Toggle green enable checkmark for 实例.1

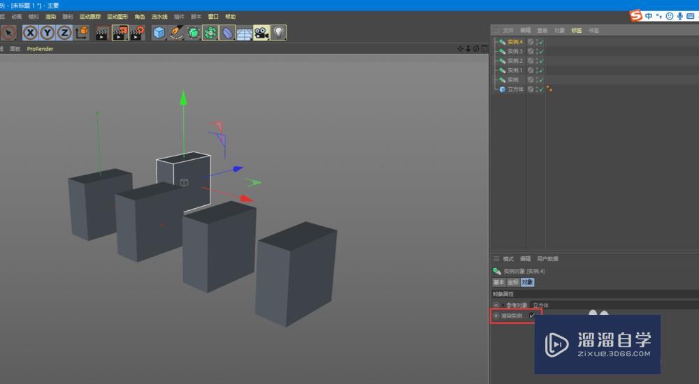pos(541,71)
